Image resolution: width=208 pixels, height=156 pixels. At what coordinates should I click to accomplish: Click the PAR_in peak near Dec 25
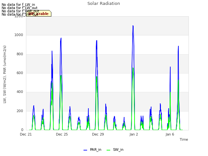[x=61, y=38]
